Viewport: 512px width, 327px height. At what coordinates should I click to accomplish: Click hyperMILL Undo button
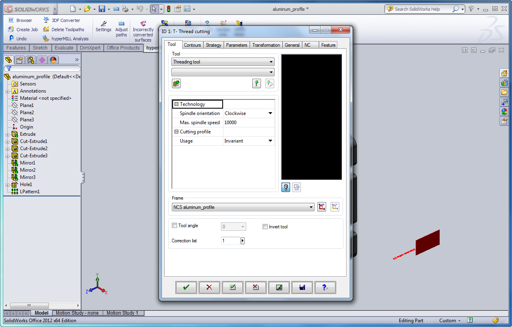pyautogui.click(x=18, y=39)
